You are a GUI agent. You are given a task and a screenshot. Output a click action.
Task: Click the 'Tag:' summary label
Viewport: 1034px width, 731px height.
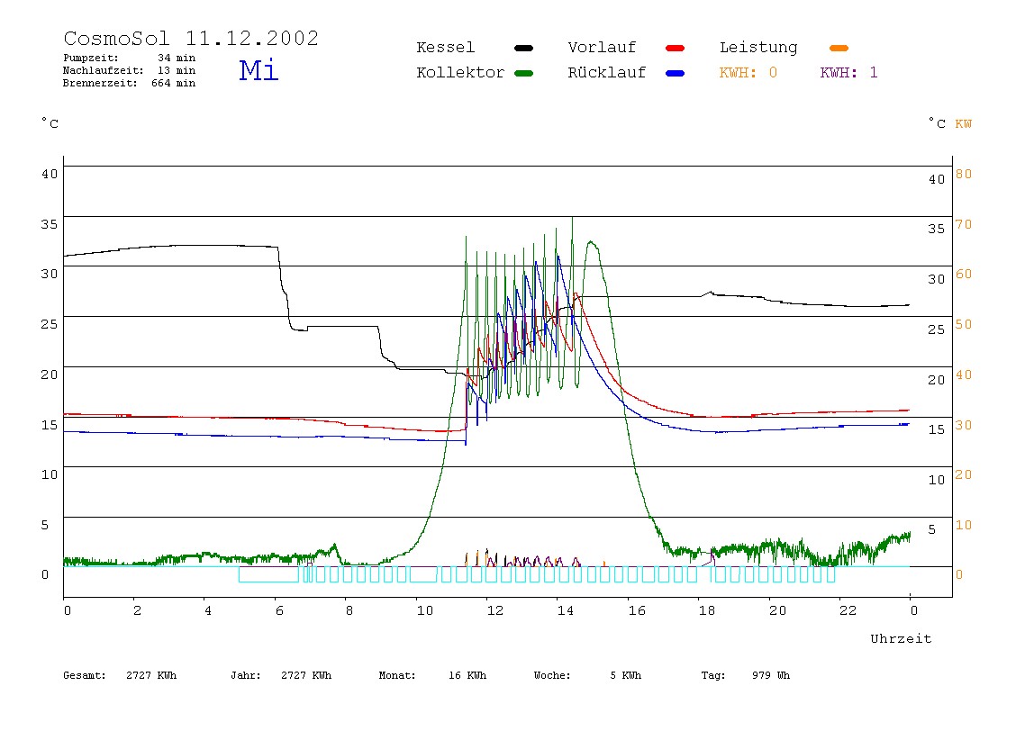pyautogui.click(x=712, y=675)
